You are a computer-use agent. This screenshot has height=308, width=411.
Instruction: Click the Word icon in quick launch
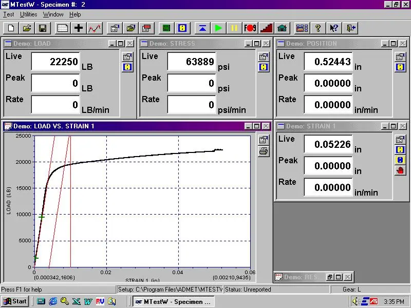[88, 301]
